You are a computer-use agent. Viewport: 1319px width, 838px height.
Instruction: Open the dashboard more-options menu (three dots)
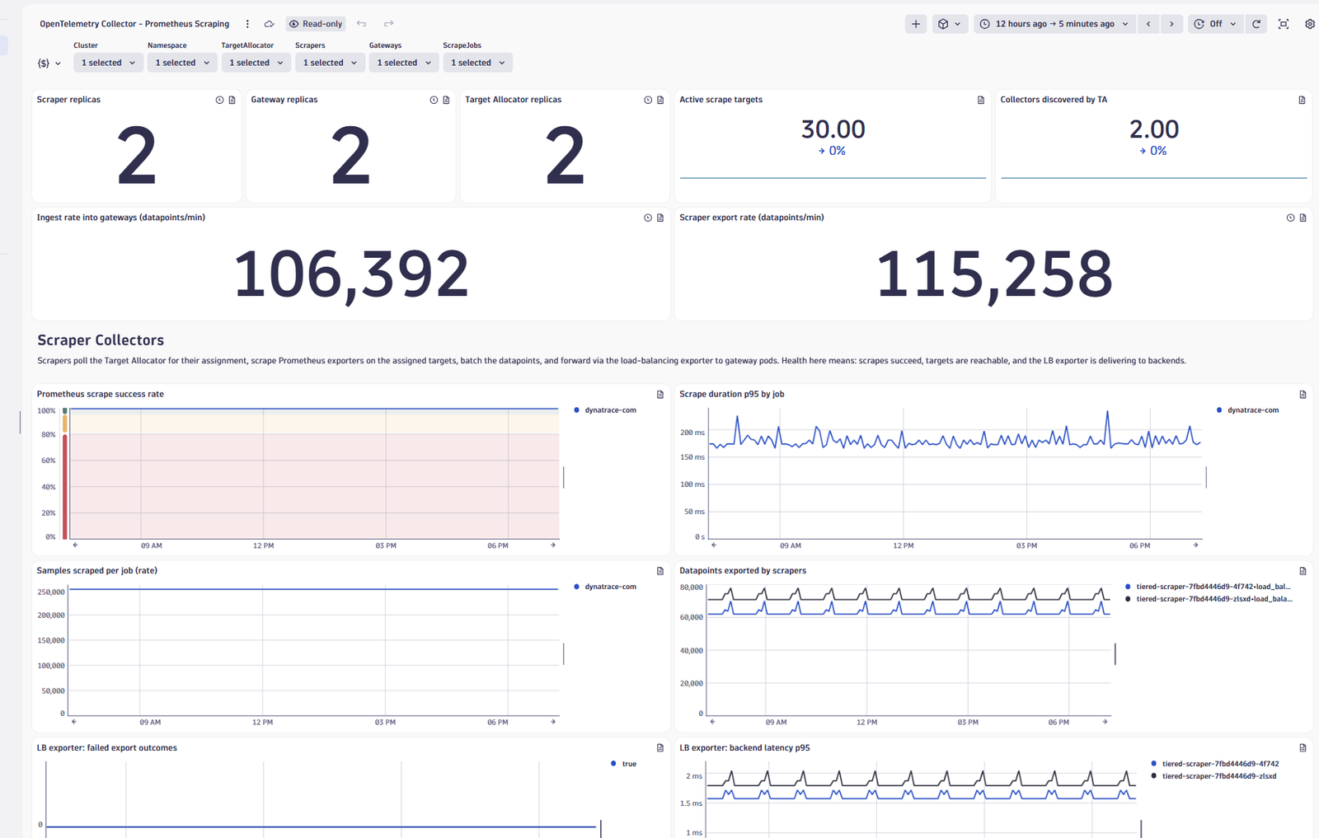point(247,24)
